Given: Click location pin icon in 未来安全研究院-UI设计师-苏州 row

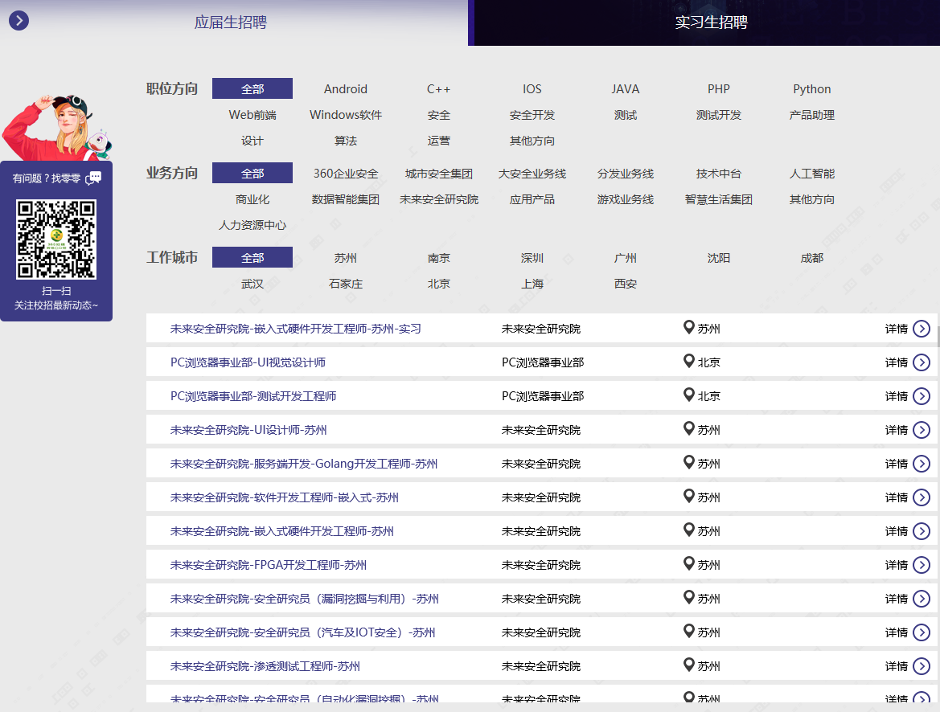Looking at the screenshot, I should 688,429.
